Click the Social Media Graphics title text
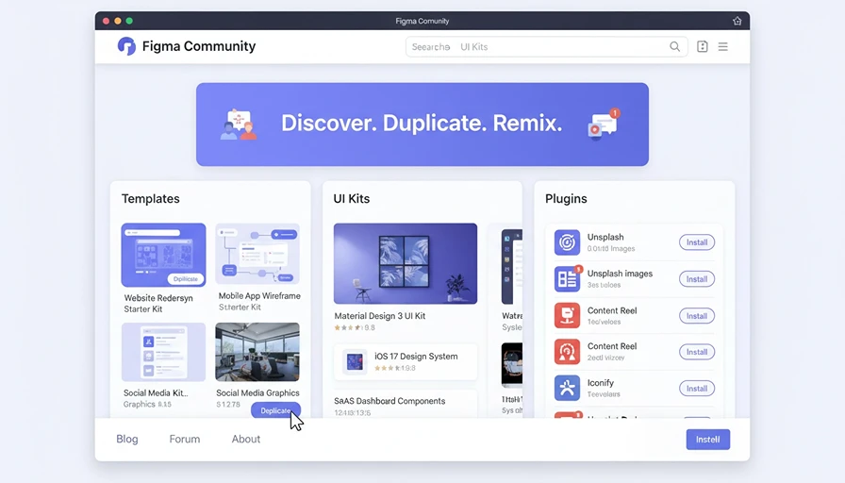The image size is (845, 483). [257, 393]
